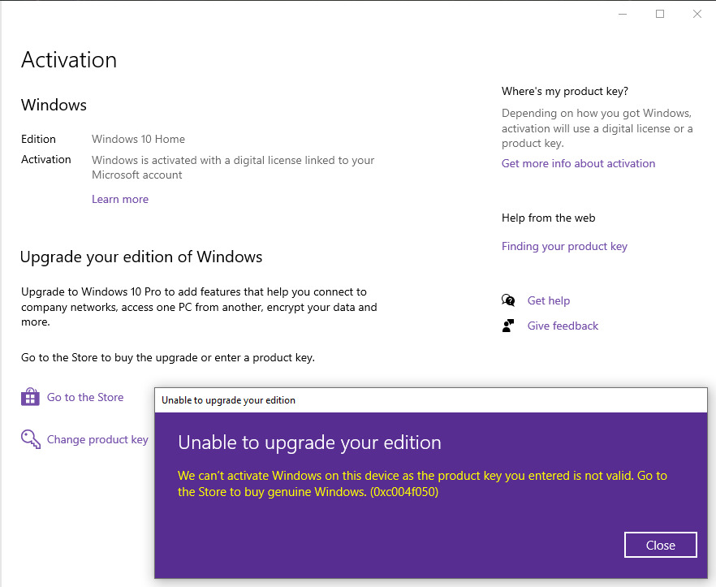This screenshot has width=716, height=587.
Task: Click the Where's my product key? heading
Action: (x=565, y=92)
